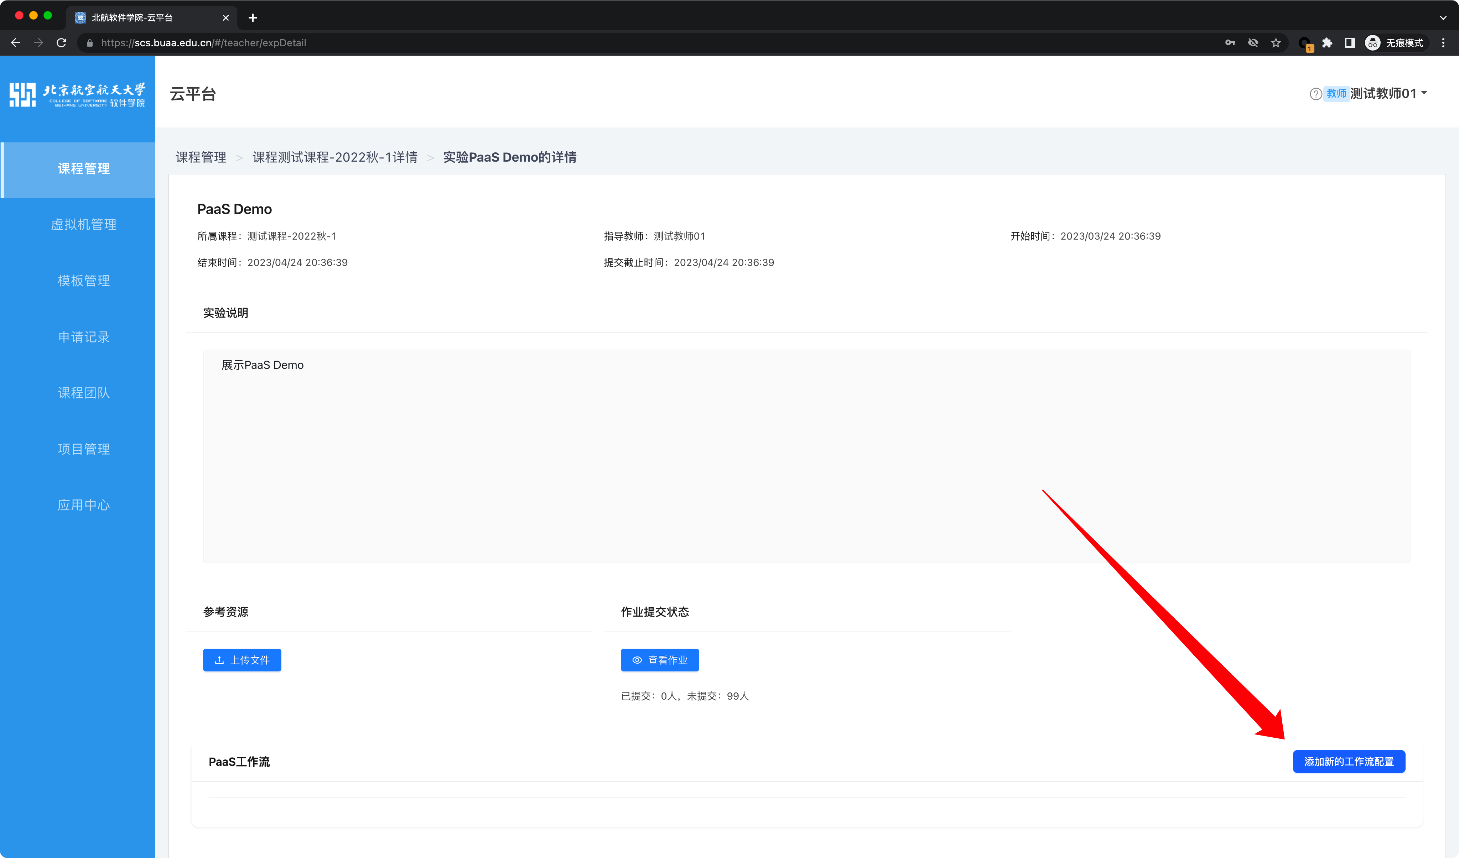Screen dimensions: 1459x858
Task: Open 虚拟机管理 in the sidebar
Action: coord(83,225)
